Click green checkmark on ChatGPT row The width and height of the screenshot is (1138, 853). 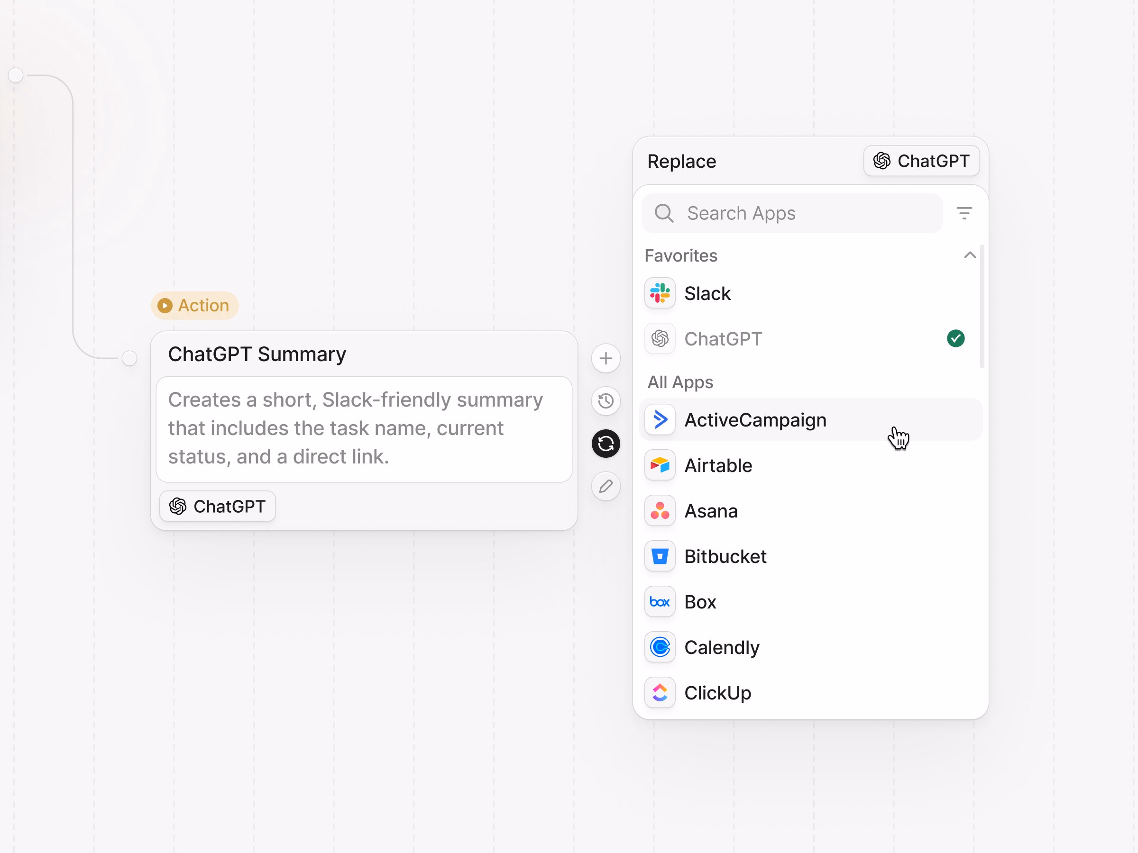click(955, 339)
